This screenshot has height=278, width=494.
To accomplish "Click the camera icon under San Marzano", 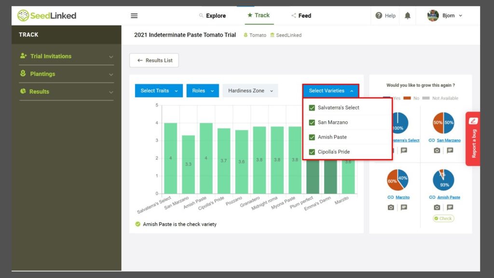I will (437, 151).
